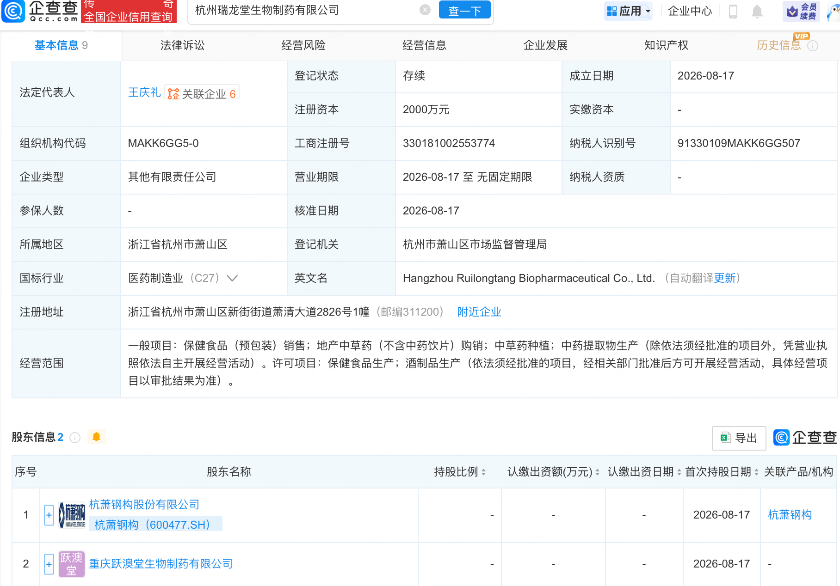The image size is (840, 586).
Task: Expand the 重庆跃澳堂生物制药有限公司 row
Action: coord(49,564)
